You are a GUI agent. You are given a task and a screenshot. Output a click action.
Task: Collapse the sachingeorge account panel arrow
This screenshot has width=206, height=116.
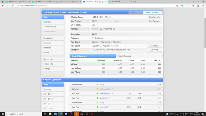click(x=43, y=12)
